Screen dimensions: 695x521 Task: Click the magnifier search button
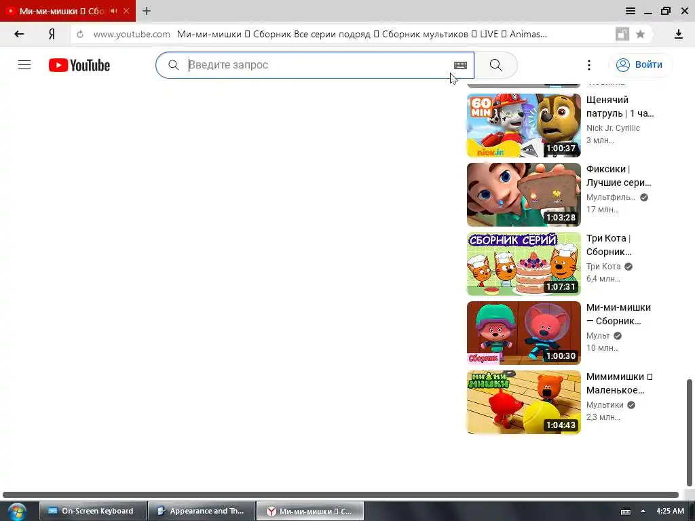tap(496, 65)
